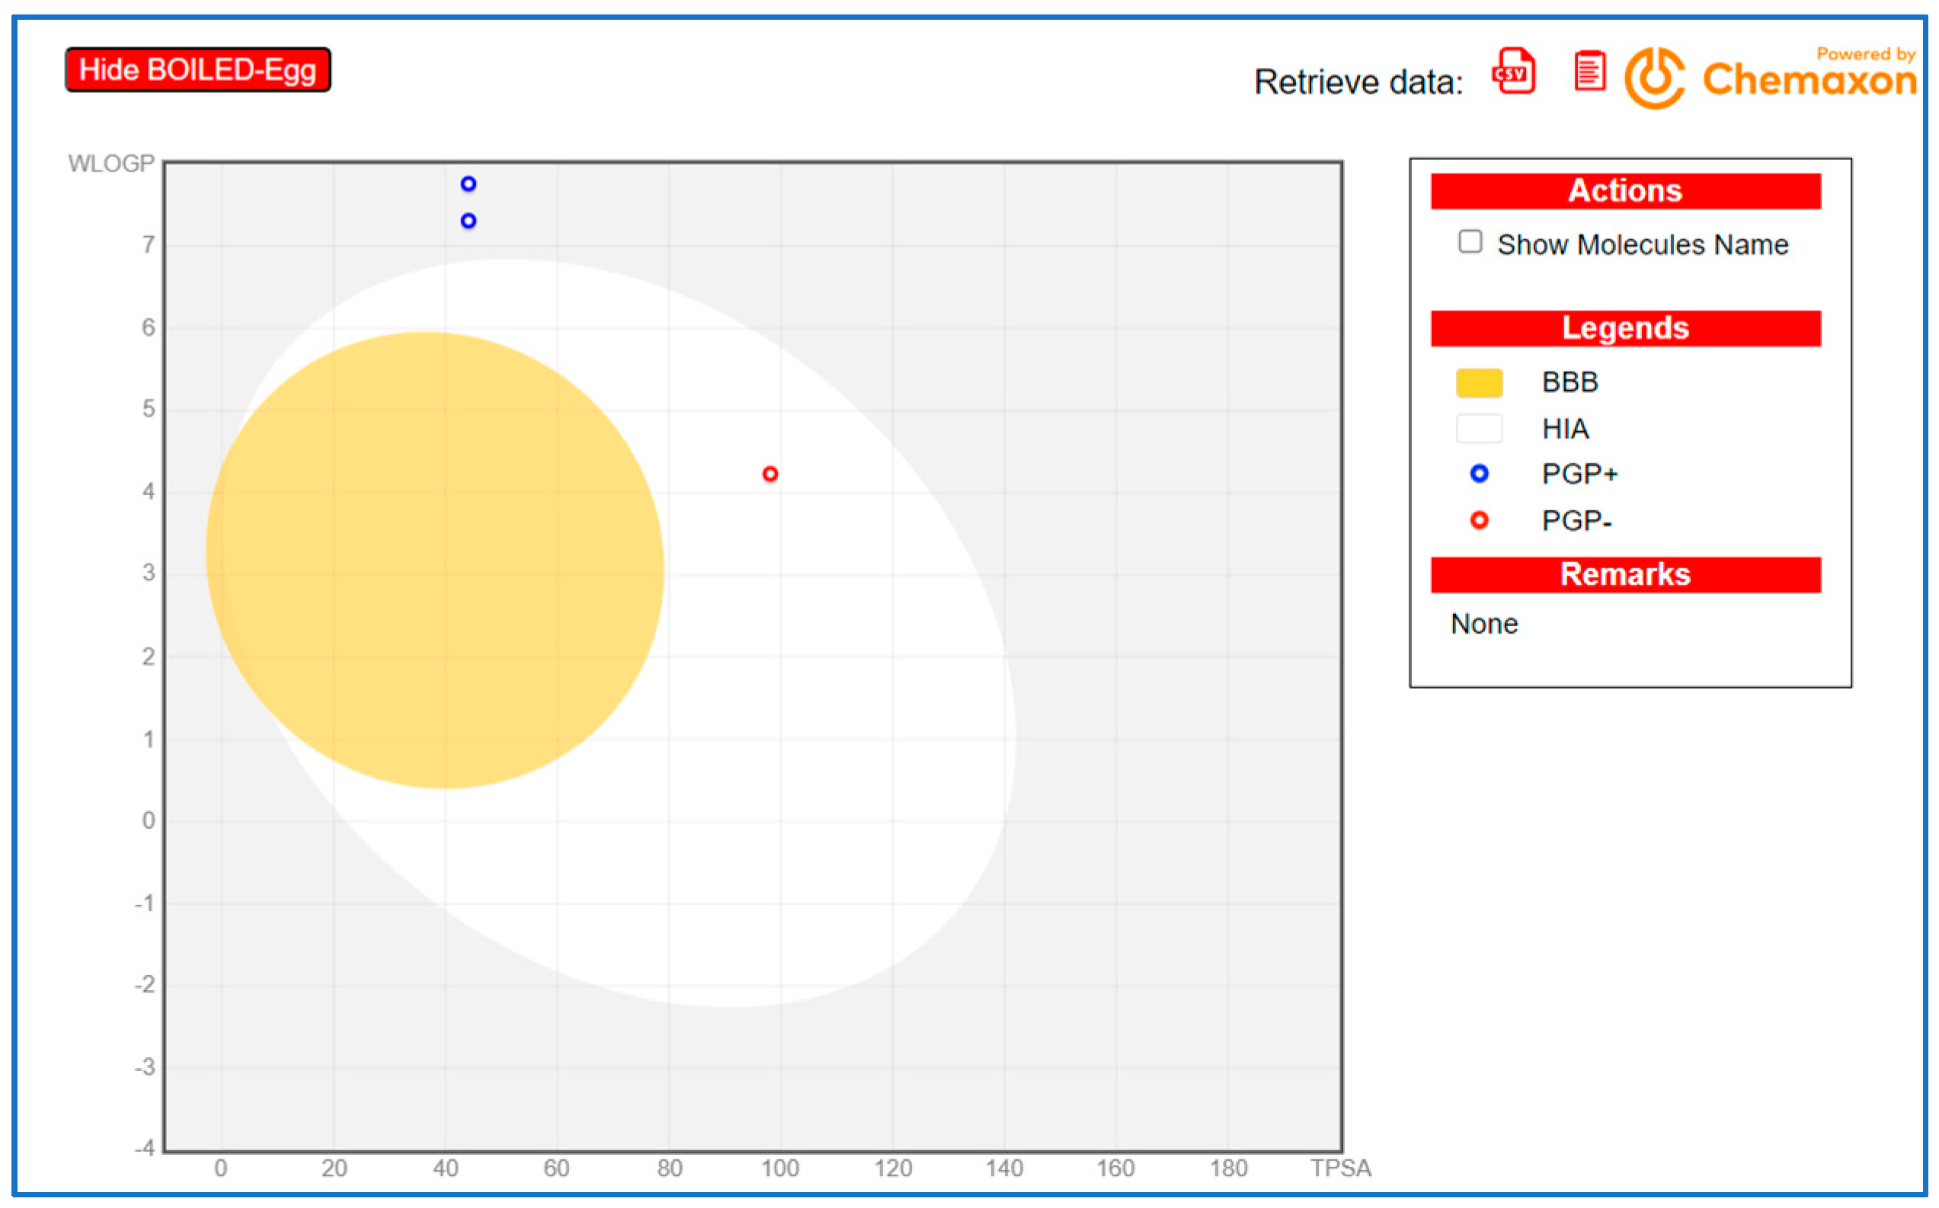Click the lower blue PGP+ data point
Viewport: 1939px width, 1208px height.
point(468,222)
